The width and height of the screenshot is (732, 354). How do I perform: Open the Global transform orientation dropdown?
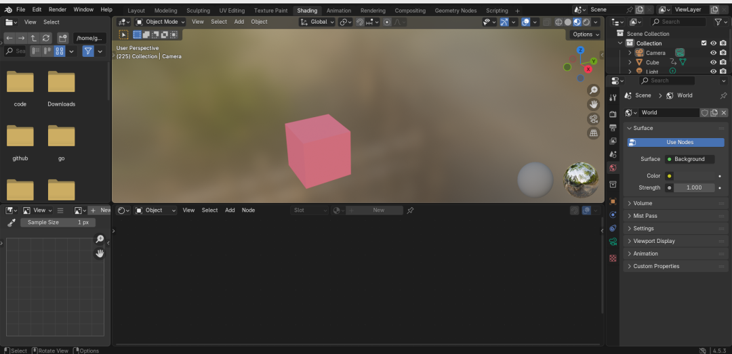[317, 22]
